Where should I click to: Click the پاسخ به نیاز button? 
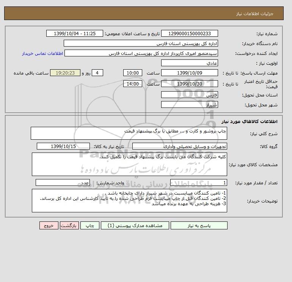click(199, 226)
